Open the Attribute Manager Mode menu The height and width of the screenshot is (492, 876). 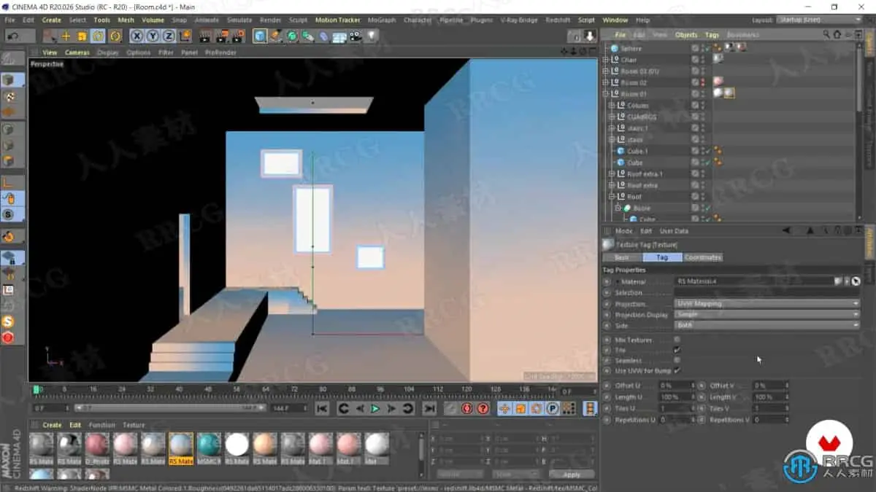coord(623,231)
